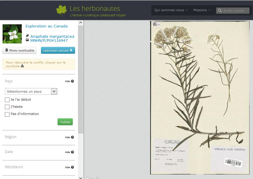Click the leaf icon beside Anaphalis margaritacea

[x=27, y=36]
